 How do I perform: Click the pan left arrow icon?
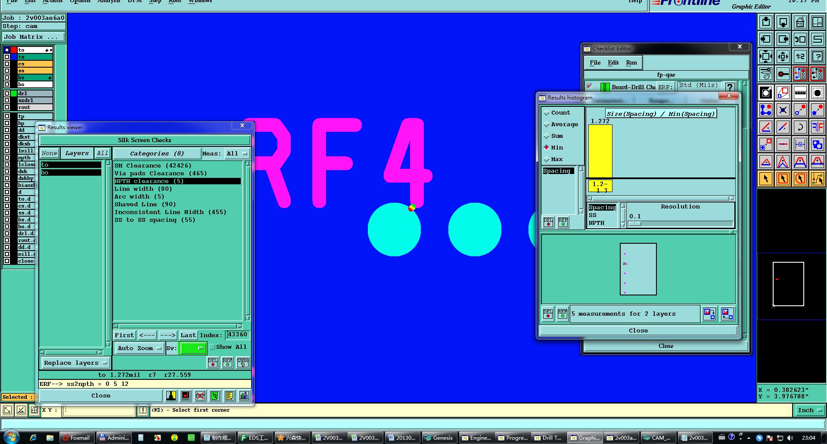[x=765, y=39]
